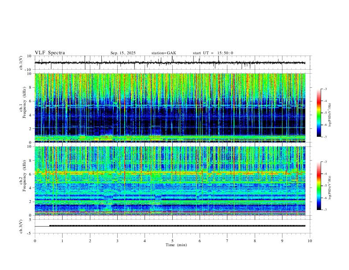Click time tick label '10'
The image size is (349, 270).
click(x=310, y=241)
